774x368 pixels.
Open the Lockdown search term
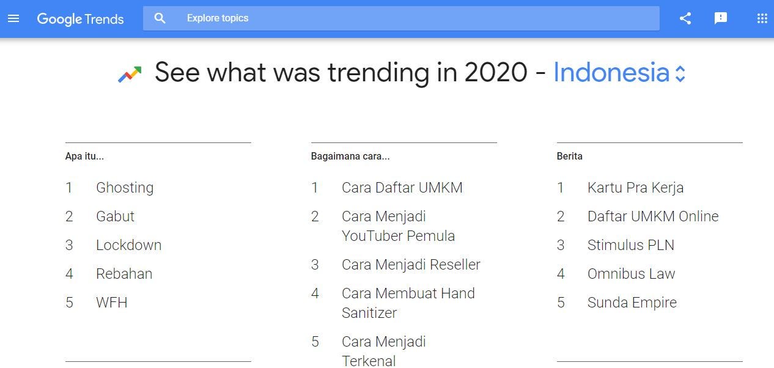129,245
